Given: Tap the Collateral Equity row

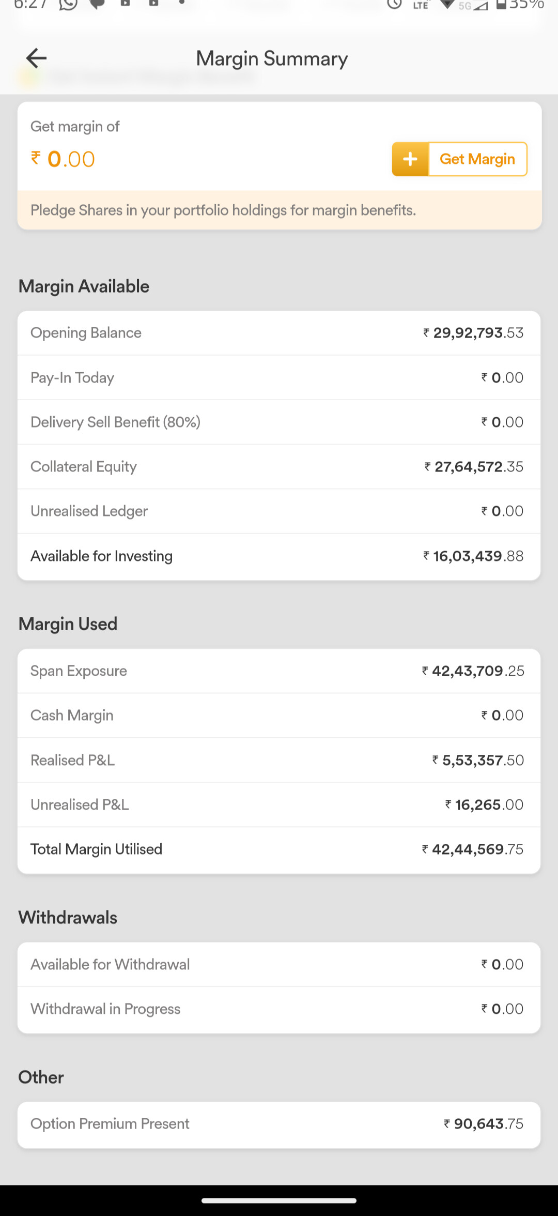Looking at the screenshot, I should tap(279, 467).
